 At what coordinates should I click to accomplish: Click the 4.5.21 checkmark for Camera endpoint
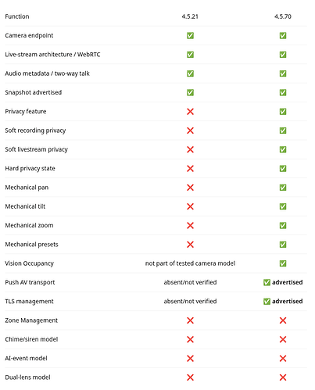[190, 35]
